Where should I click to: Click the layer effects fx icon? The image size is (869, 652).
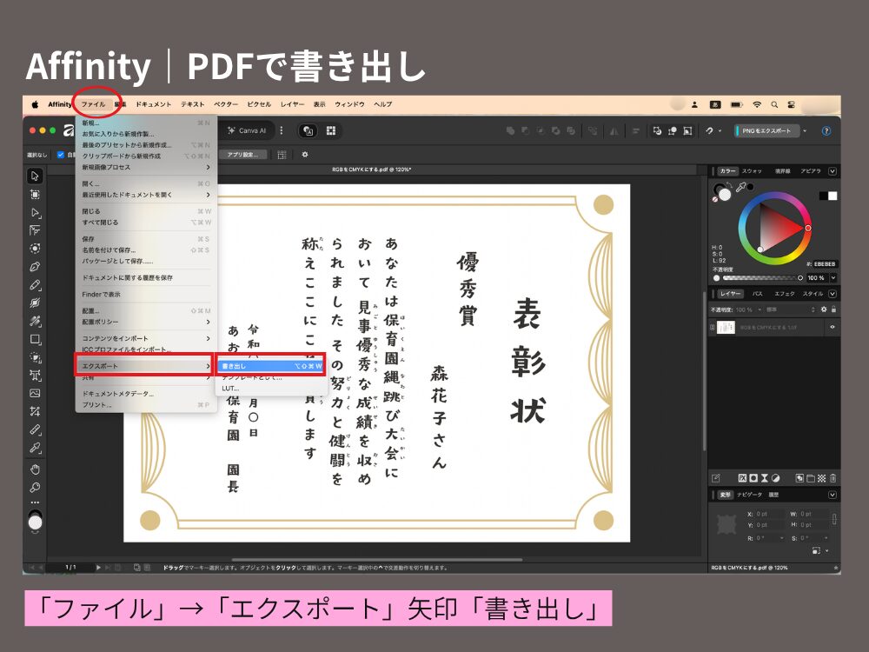742,478
